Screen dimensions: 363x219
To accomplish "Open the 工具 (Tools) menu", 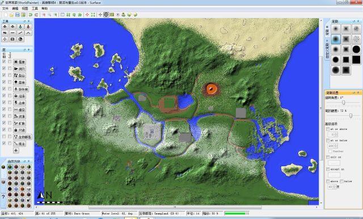I will (x=35, y=9).
